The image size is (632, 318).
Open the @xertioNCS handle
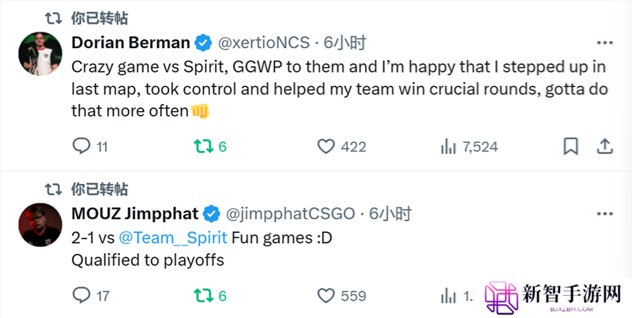pos(264,43)
